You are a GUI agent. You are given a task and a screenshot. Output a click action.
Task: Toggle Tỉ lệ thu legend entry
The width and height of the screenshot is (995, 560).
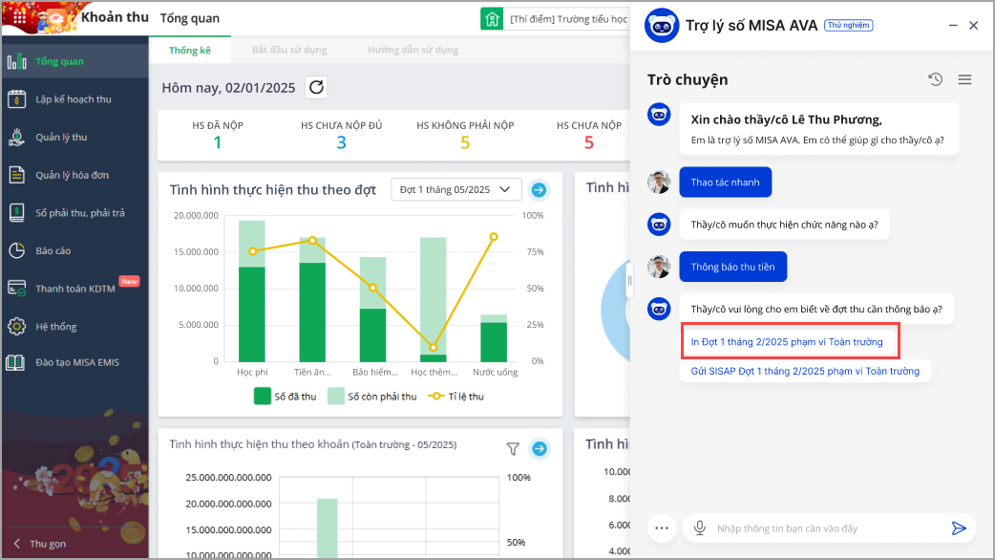(x=456, y=397)
